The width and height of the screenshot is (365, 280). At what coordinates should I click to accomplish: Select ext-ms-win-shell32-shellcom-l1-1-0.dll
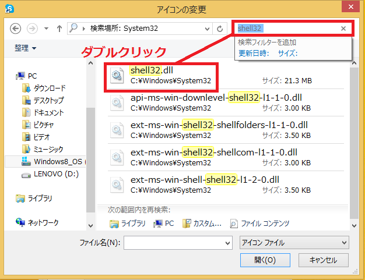(226, 157)
